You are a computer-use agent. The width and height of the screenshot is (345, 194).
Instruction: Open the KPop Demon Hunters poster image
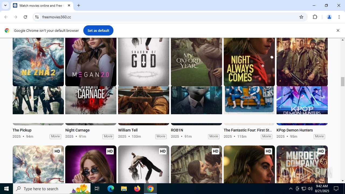click(x=302, y=100)
